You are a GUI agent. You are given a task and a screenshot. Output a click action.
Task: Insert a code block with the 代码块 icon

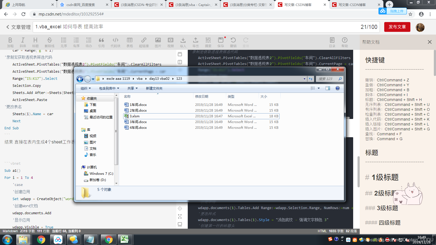[x=116, y=42]
